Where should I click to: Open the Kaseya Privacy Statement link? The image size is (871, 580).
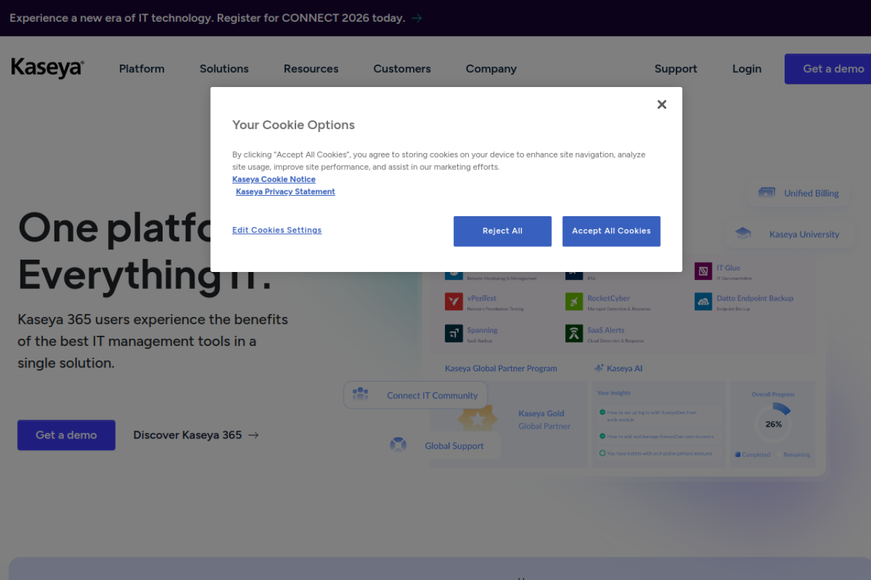[x=285, y=192]
